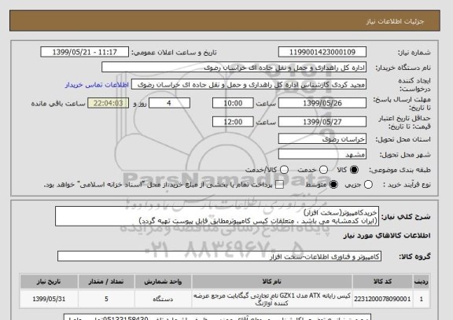Select the خدمت radio button
453x320 pixels.
(x=323, y=170)
